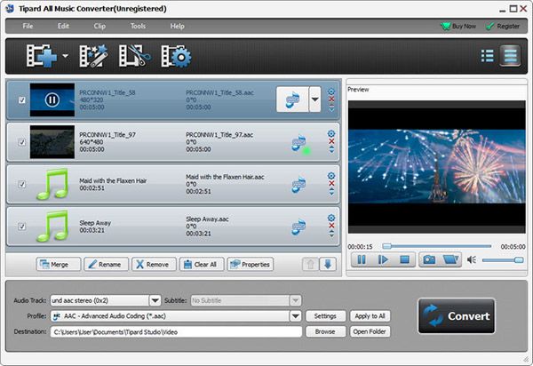Open settings gear for PRC0NNW1_Title_97
Image resolution: width=533 pixels, height=366 pixels.
click(x=331, y=133)
